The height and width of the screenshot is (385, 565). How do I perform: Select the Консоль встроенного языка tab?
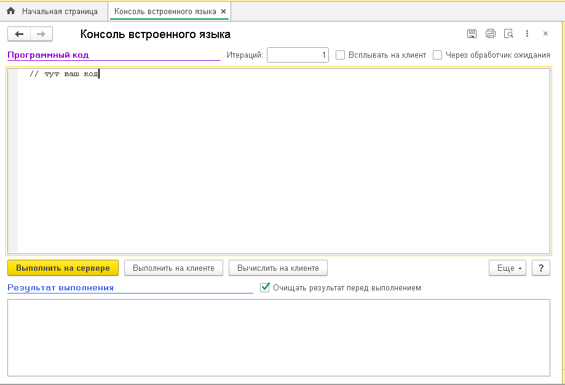165,11
